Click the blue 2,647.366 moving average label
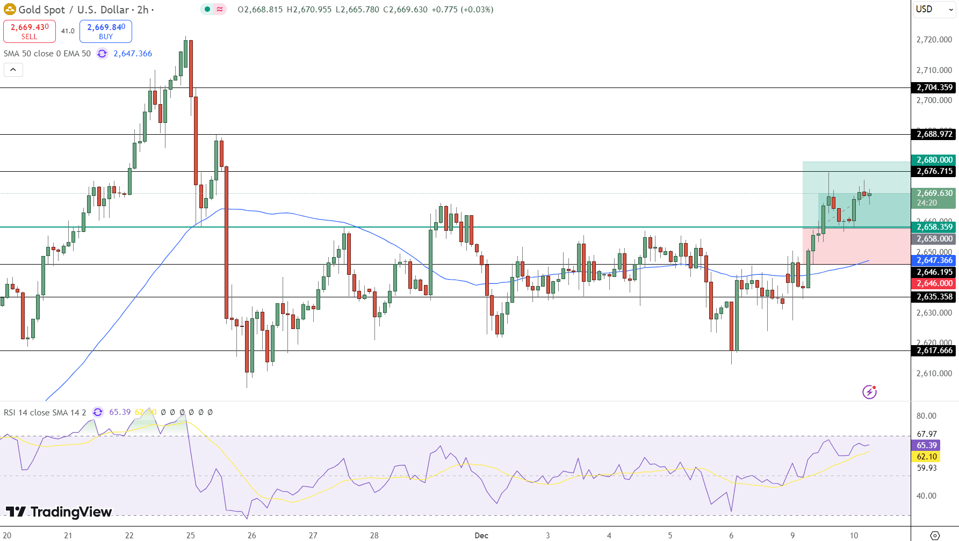 click(934, 260)
